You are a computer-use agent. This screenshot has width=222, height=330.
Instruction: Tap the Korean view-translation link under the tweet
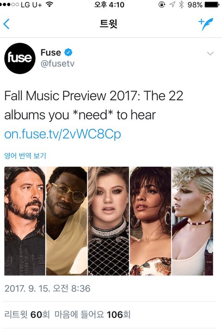tap(25, 156)
